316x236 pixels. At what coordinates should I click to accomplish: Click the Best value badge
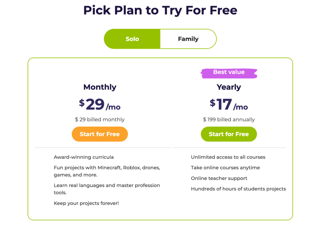229,72
